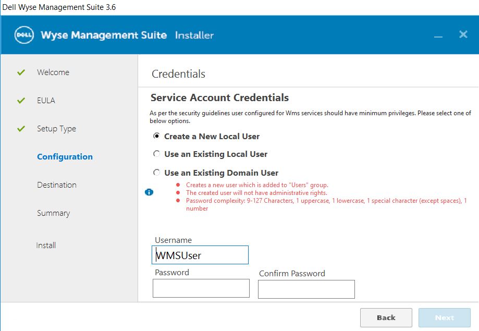Viewport: 479px width, 331px height.
Task: Click the green checkmark next to Welcome
Action: pyautogui.click(x=21, y=72)
